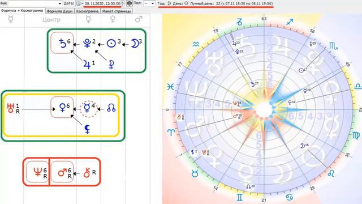The height and width of the screenshot is (204, 362).
Task: Click North Node 20 marker on the cosmogram
Action: (250, 186)
